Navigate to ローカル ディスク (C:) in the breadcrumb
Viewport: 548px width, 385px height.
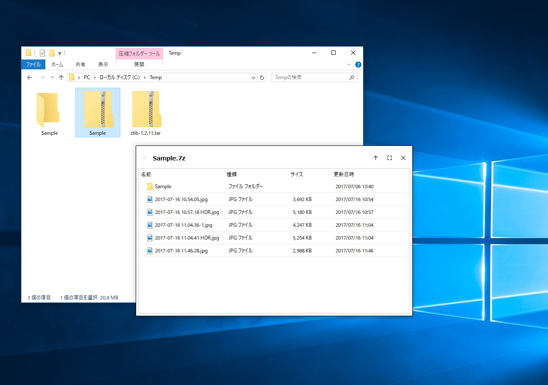tap(119, 77)
